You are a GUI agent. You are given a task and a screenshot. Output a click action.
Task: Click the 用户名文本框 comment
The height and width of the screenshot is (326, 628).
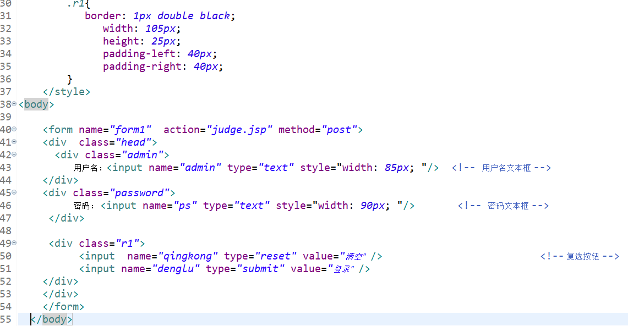pos(501,168)
